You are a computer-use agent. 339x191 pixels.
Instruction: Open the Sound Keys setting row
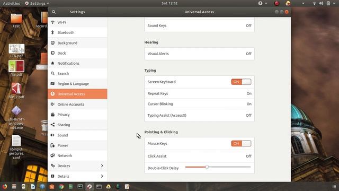pos(199,25)
